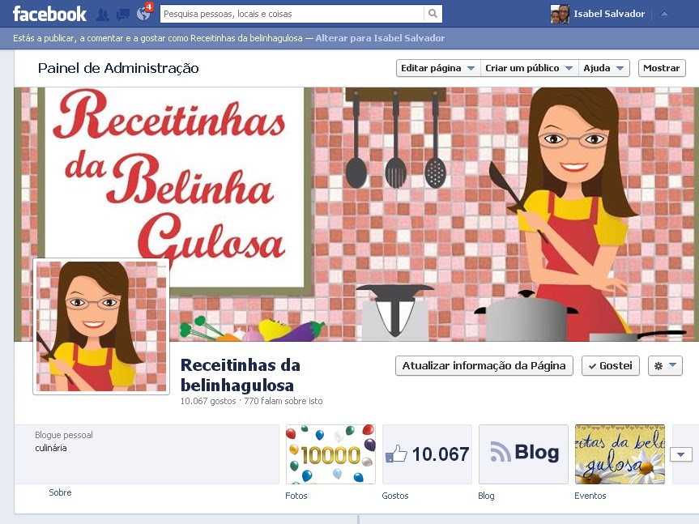Click the page gear settings icon
The image size is (699, 524).
point(665,366)
